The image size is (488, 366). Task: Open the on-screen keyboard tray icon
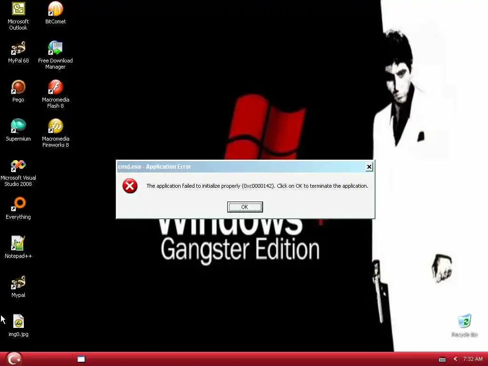click(442, 359)
